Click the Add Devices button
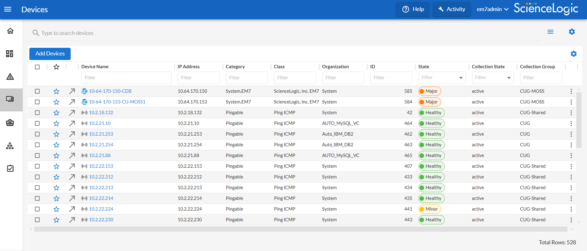Viewport: 587px width, 251px height. point(50,54)
